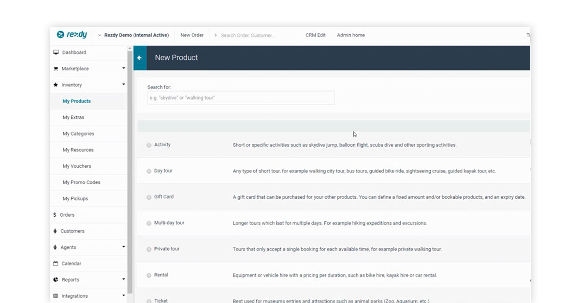Choose the Gift Card product type
Image resolution: width=580 pixels, height=303 pixels.
click(149, 197)
